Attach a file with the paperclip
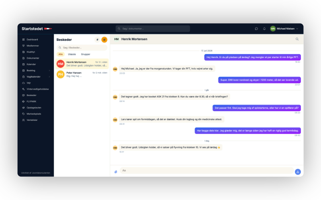 click(x=116, y=172)
